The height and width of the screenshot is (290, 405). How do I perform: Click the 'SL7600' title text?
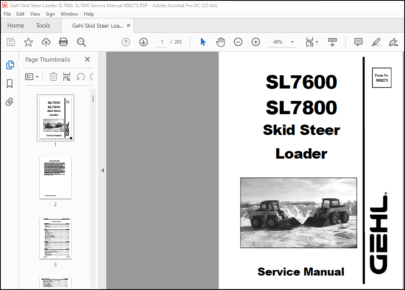[301, 82]
